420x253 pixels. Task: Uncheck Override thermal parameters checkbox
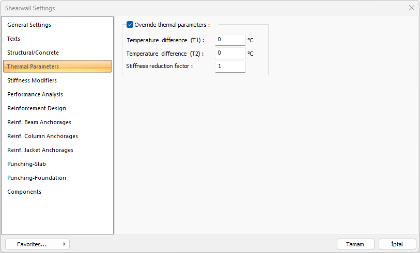pos(130,25)
